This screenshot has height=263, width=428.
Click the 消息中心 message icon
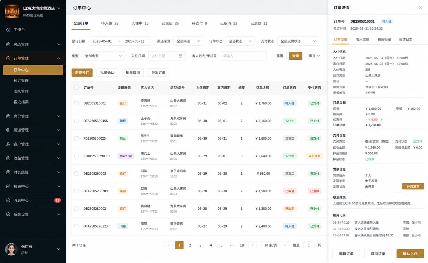[x=8, y=200]
